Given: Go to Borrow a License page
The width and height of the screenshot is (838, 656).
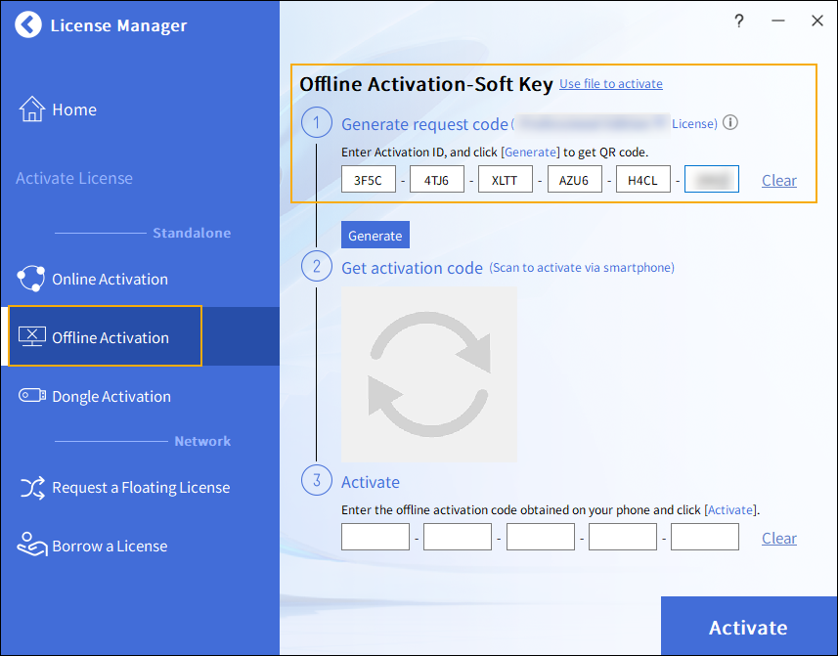Looking at the screenshot, I should [x=110, y=546].
